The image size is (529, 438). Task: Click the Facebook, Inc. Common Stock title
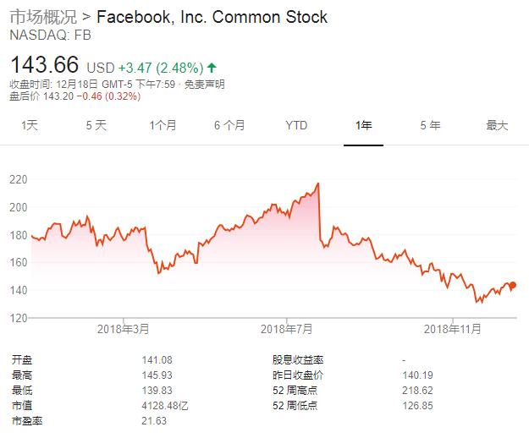coord(212,17)
